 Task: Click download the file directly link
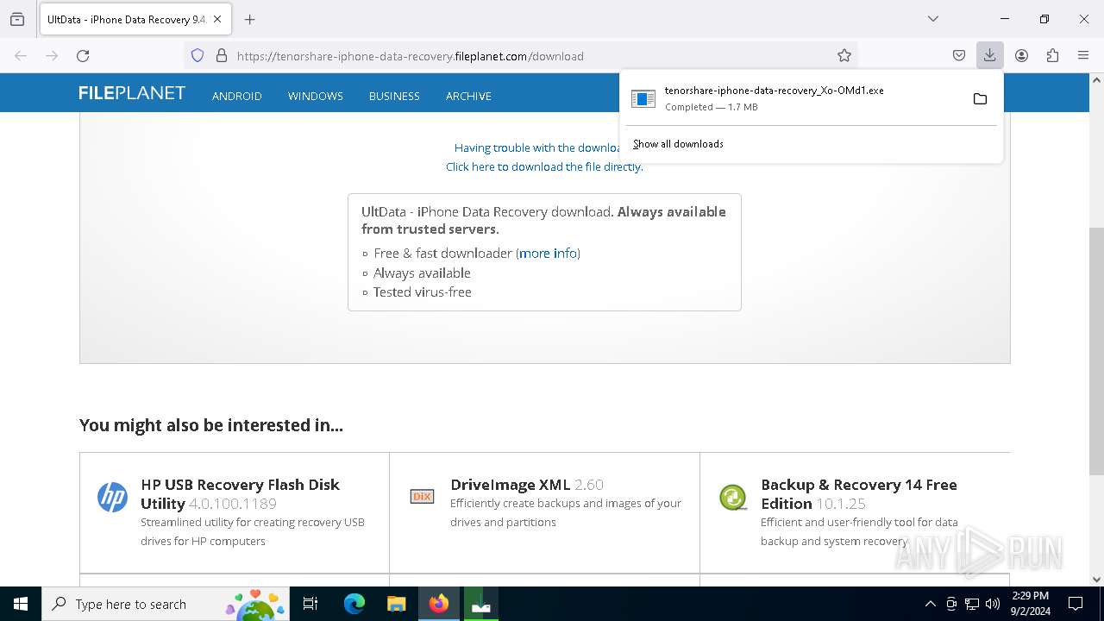(x=544, y=166)
